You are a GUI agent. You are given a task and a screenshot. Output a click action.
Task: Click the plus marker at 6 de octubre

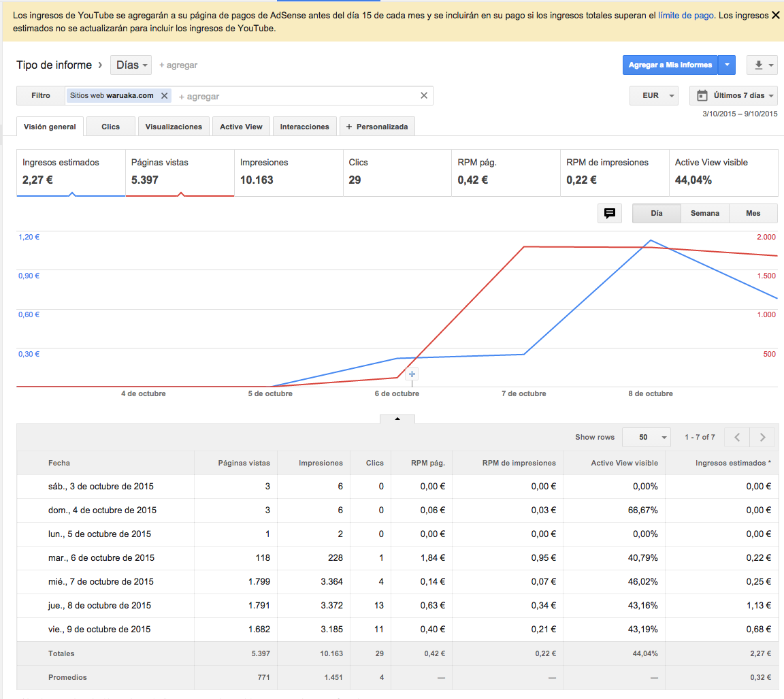click(412, 374)
